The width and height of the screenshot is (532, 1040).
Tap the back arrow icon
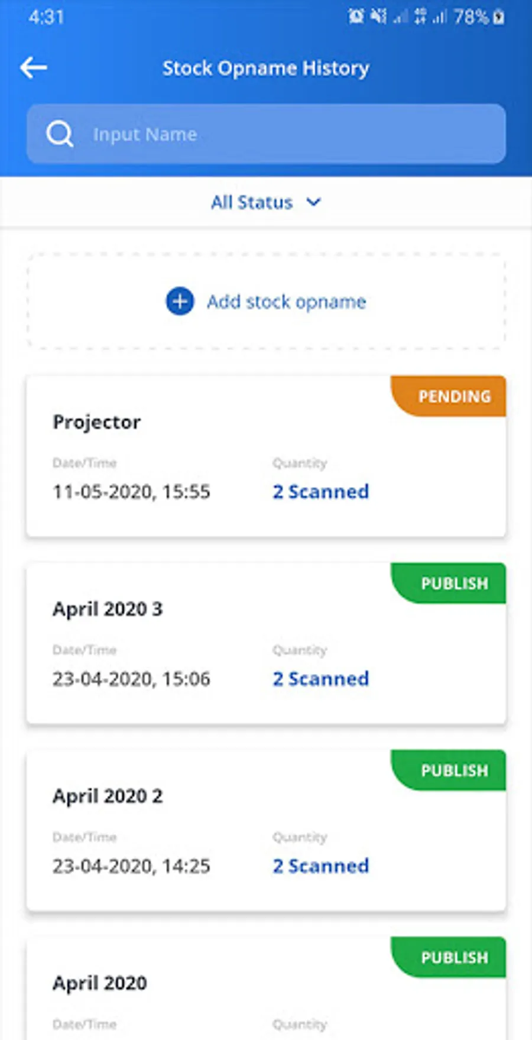[x=34, y=68]
